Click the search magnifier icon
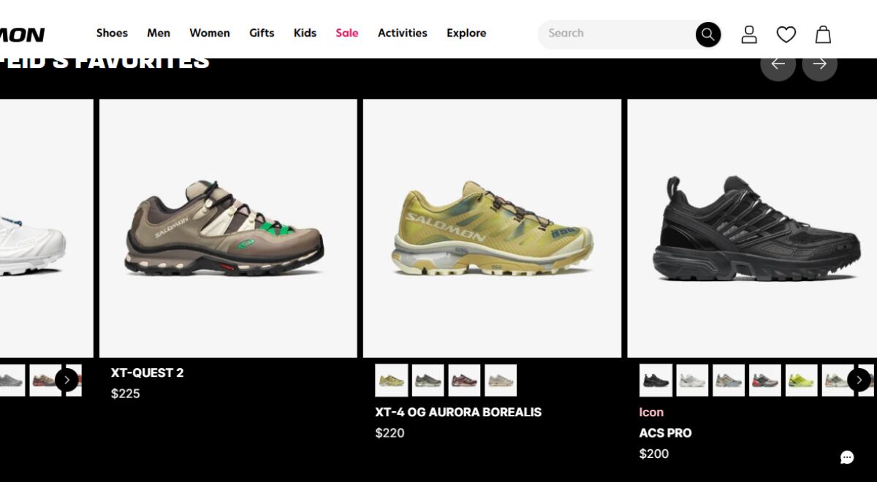The width and height of the screenshot is (877, 493). tap(707, 34)
